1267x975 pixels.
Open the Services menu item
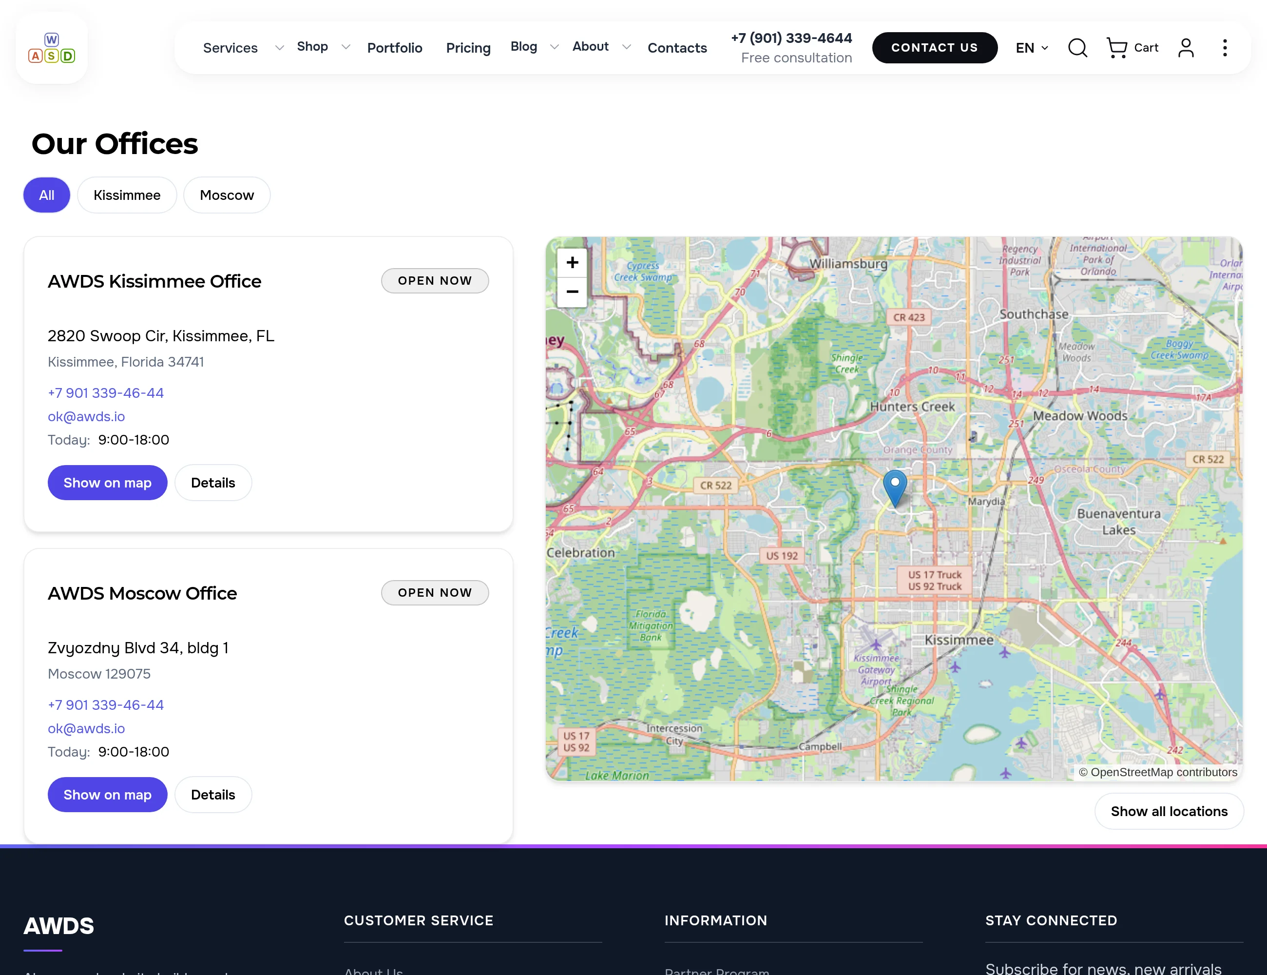pyautogui.click(x=230, y=48)
